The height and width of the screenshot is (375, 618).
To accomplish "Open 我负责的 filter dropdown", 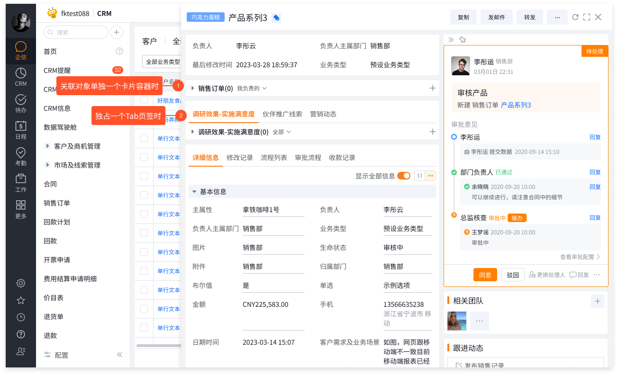I will [x=252, y=88].
